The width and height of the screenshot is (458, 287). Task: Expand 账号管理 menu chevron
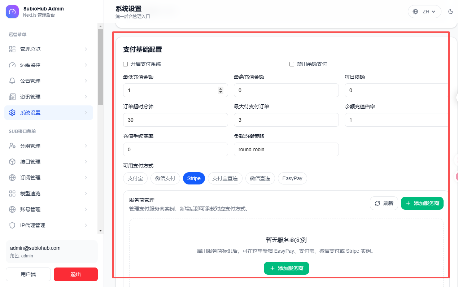point(86,209)
